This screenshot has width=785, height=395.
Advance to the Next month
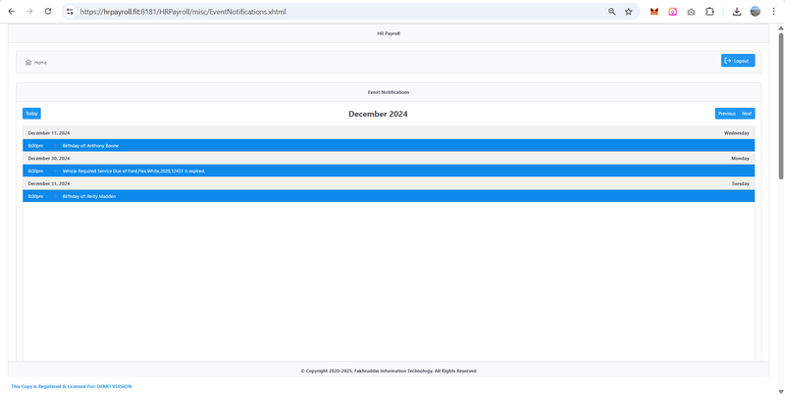[x=747, y=114]
